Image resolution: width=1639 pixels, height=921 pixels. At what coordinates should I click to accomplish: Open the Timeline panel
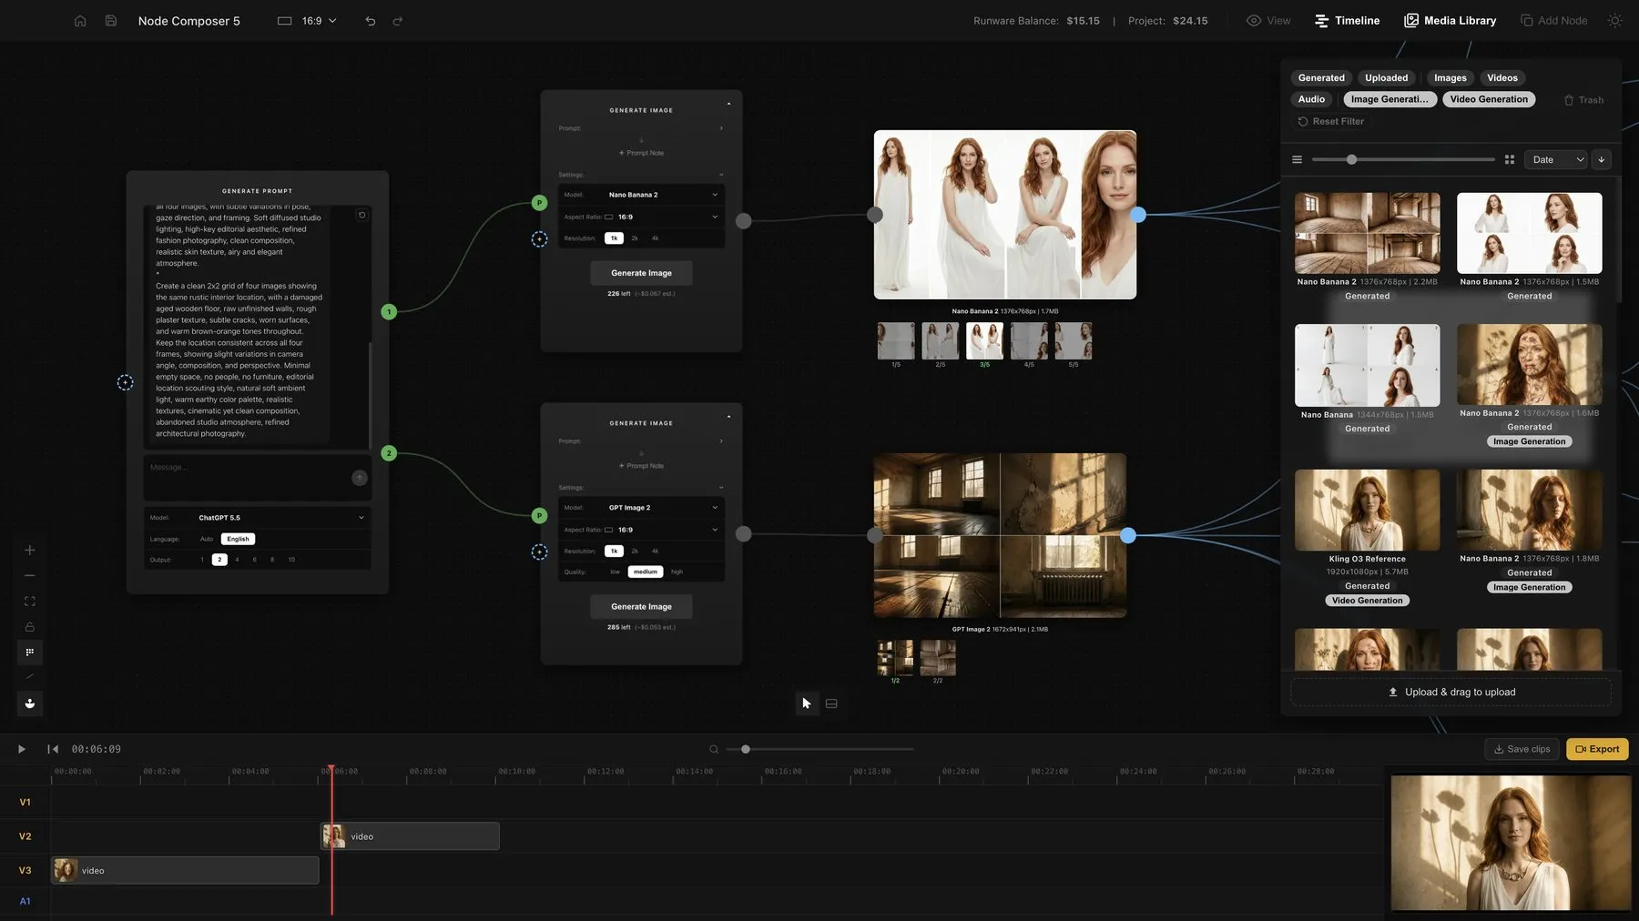[1347, 20]
